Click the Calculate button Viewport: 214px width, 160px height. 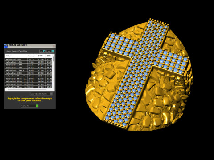29,106
